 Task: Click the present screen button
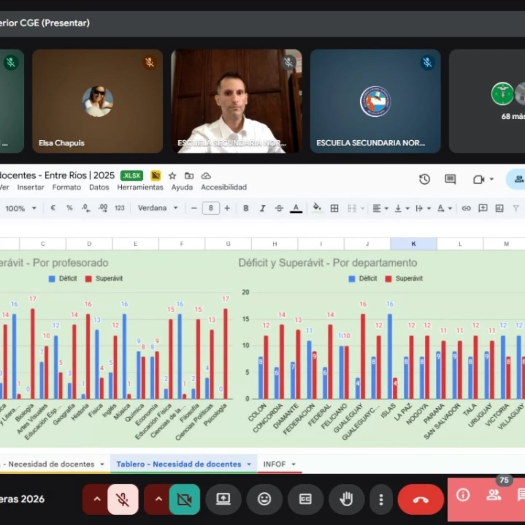coord(223,499)
